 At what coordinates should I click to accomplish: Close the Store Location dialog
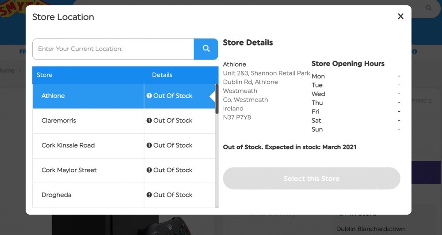pyautogui.click(x=400, y=17)
